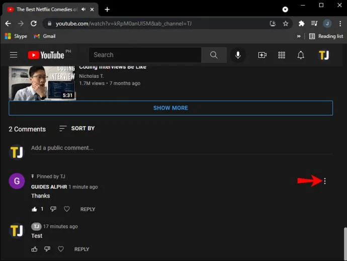Open tab search dropdown arrow icon
Screen dimensions: 347x261
click(285, 9)
